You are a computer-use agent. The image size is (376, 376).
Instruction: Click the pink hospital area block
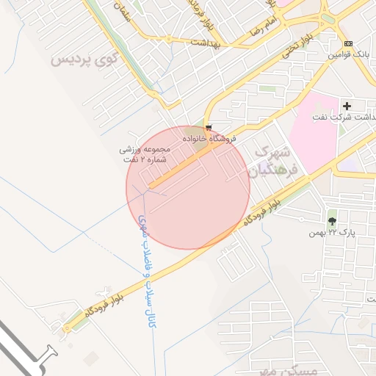[314, 133]
